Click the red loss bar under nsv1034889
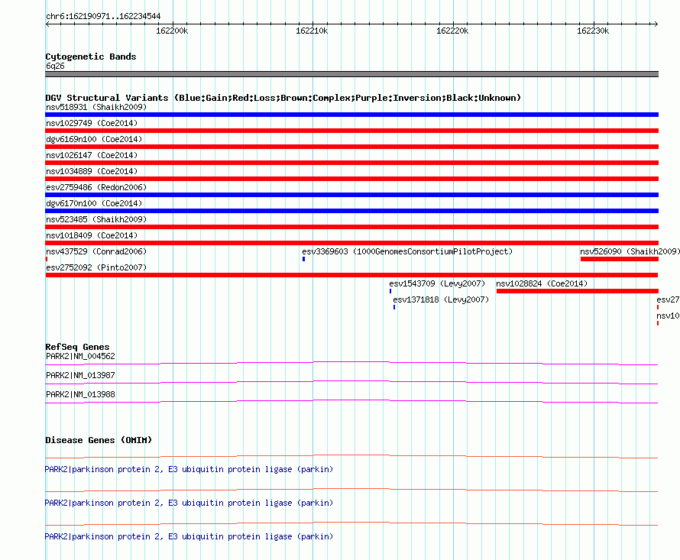 pyautogui.click(x=351, y=179)
